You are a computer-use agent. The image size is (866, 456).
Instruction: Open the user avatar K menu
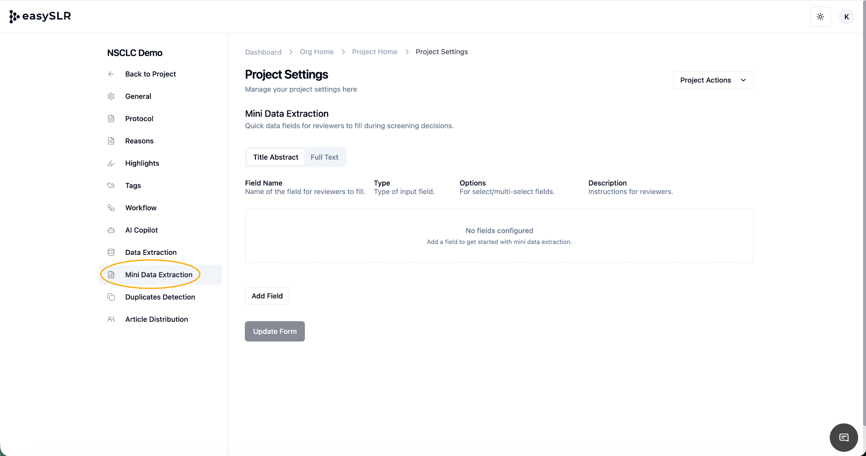tap(846, 17)
